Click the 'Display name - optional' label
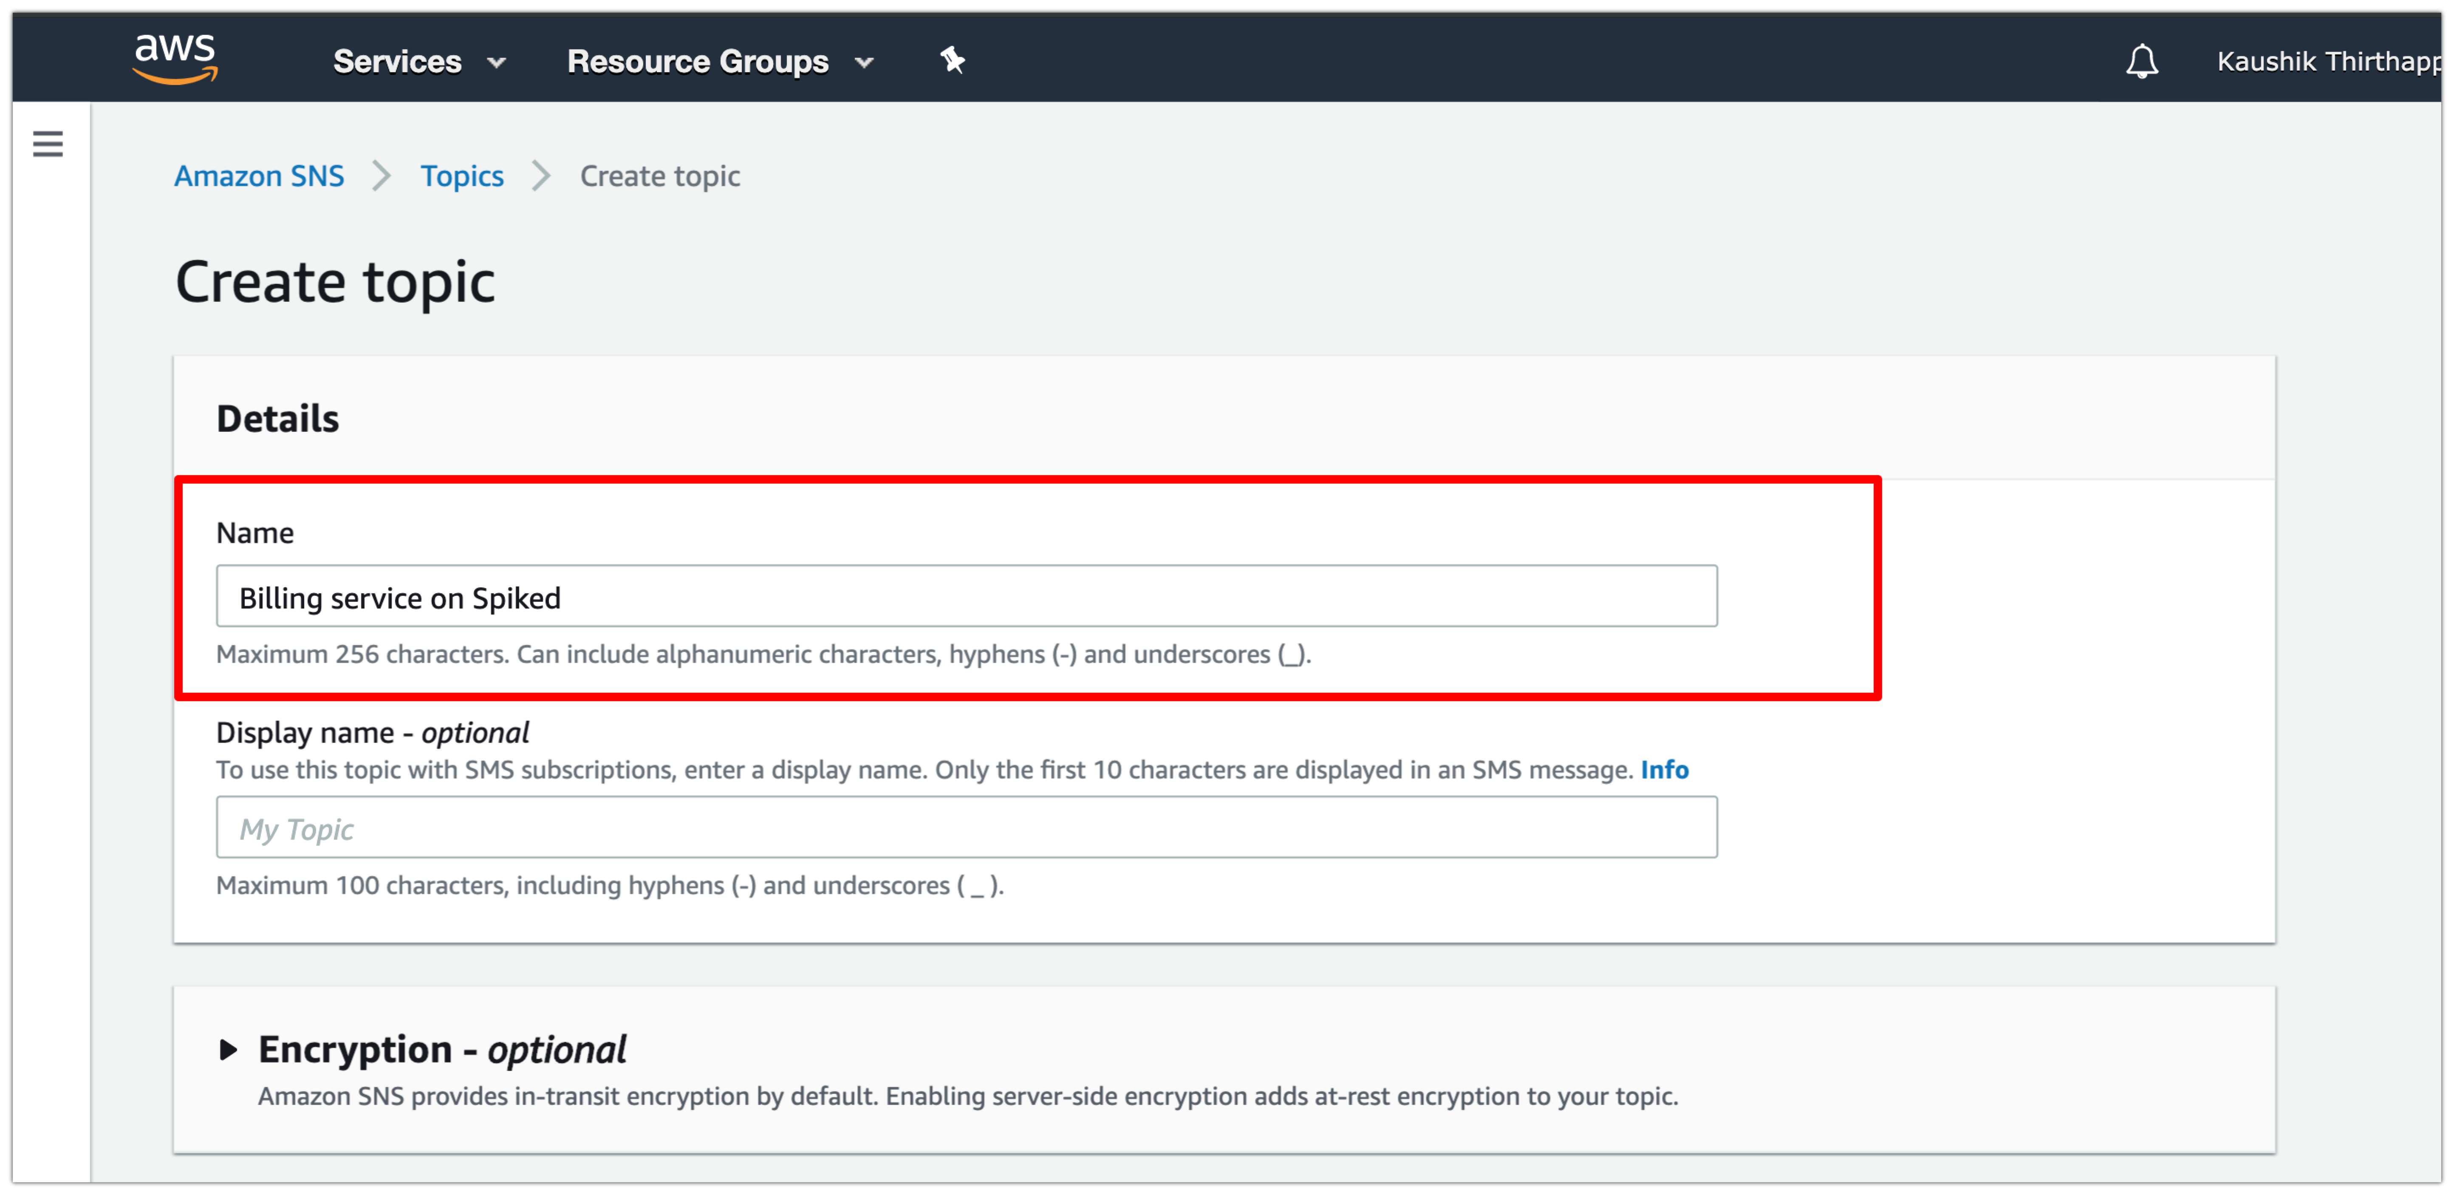The width and height of the screenshot is (2454, 1195). click(373, 733)
